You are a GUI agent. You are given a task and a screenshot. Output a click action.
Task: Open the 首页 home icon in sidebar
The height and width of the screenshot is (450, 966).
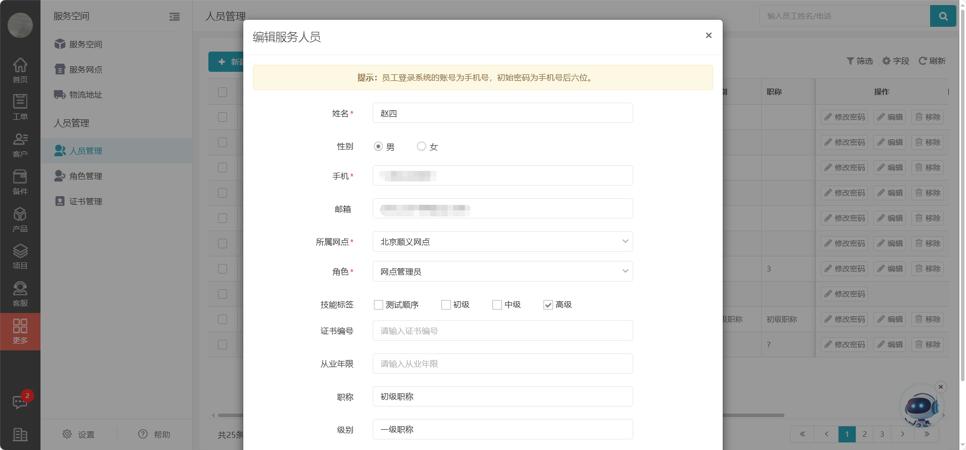pos(20,70)
